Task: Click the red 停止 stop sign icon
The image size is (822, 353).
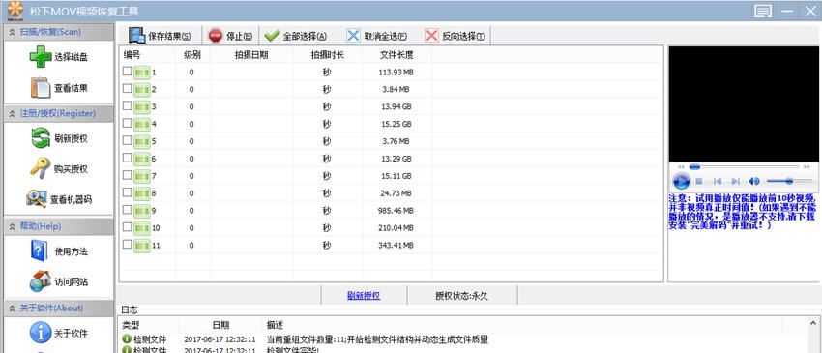Action: tap(216, 36)
